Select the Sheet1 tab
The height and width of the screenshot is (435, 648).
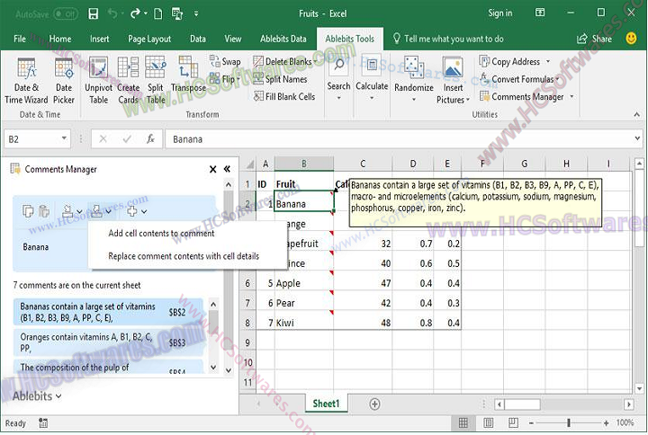click(x=326, y=404)
